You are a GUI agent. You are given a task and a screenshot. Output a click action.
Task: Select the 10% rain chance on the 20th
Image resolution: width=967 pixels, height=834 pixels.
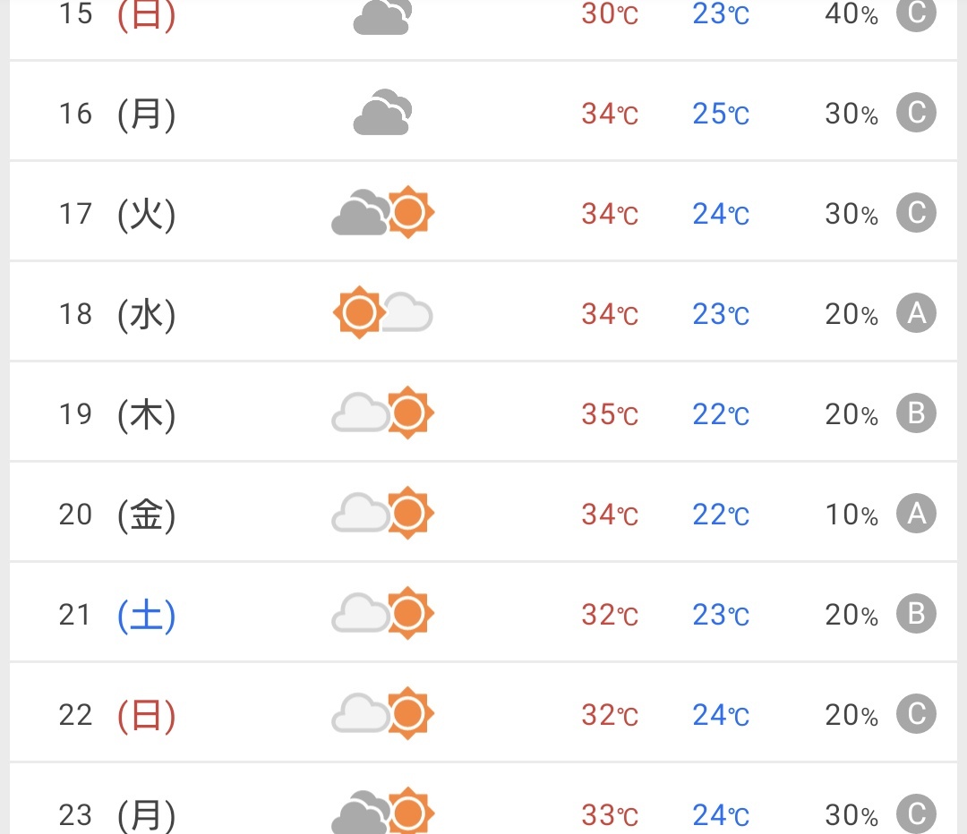(851, 515)
